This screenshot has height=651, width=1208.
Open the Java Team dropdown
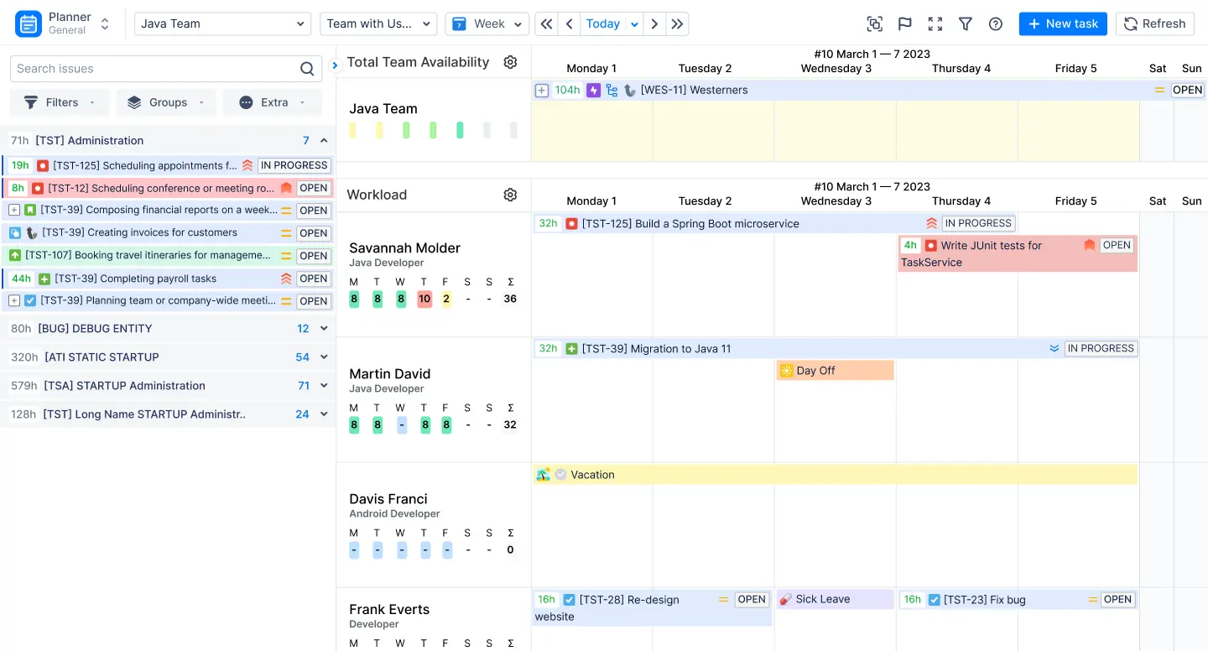click(x=223, y=23)
